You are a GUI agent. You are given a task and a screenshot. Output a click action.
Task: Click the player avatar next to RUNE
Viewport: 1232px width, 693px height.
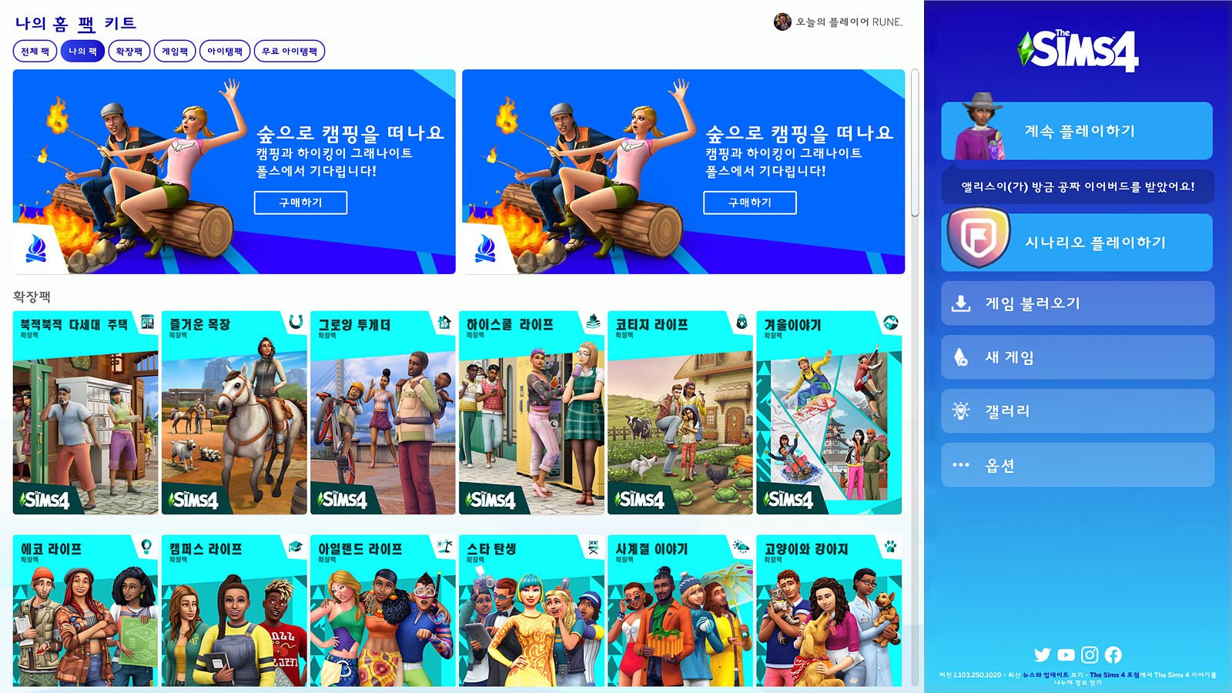pyautogui.click(x=782, y=22)
